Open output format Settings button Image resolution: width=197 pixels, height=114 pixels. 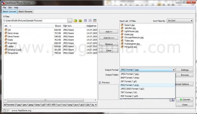[185, 70]
